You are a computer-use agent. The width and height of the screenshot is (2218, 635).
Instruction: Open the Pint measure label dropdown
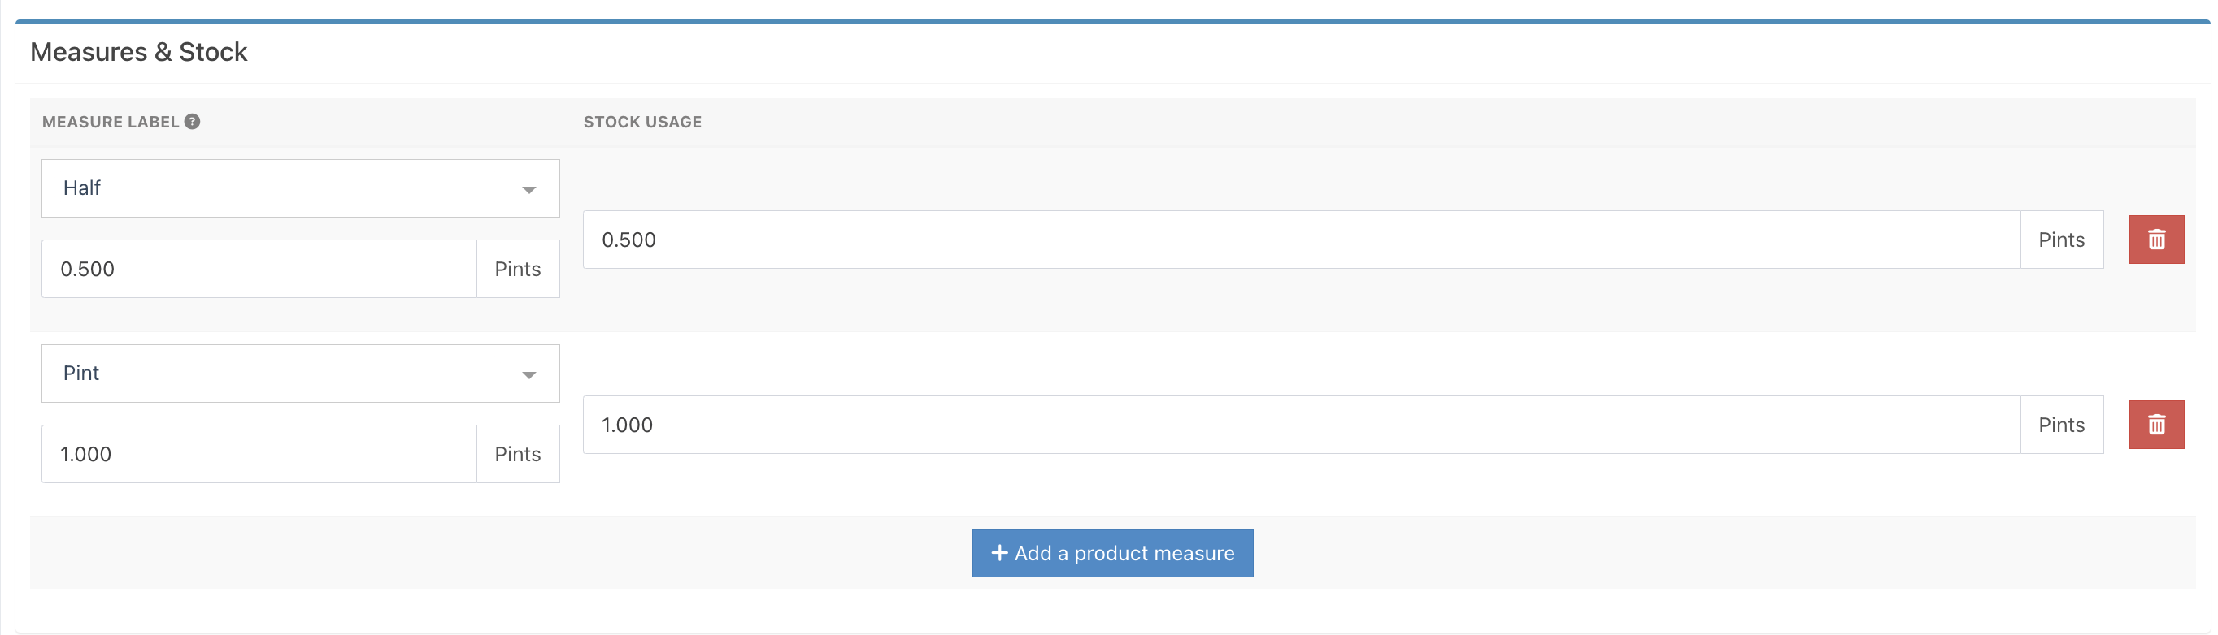300,374
